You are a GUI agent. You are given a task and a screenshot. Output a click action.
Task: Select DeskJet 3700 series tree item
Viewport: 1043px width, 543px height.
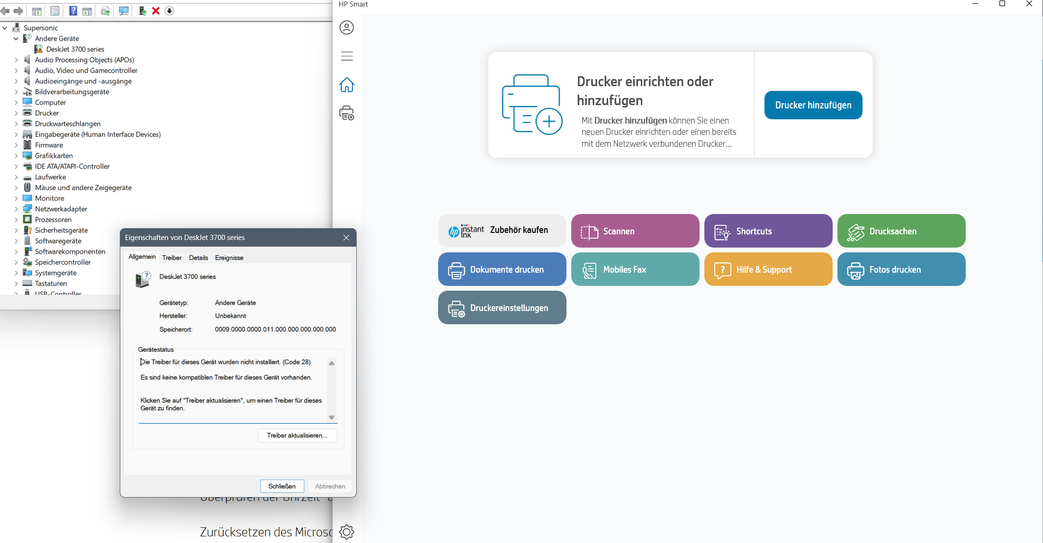click(75, 49)
